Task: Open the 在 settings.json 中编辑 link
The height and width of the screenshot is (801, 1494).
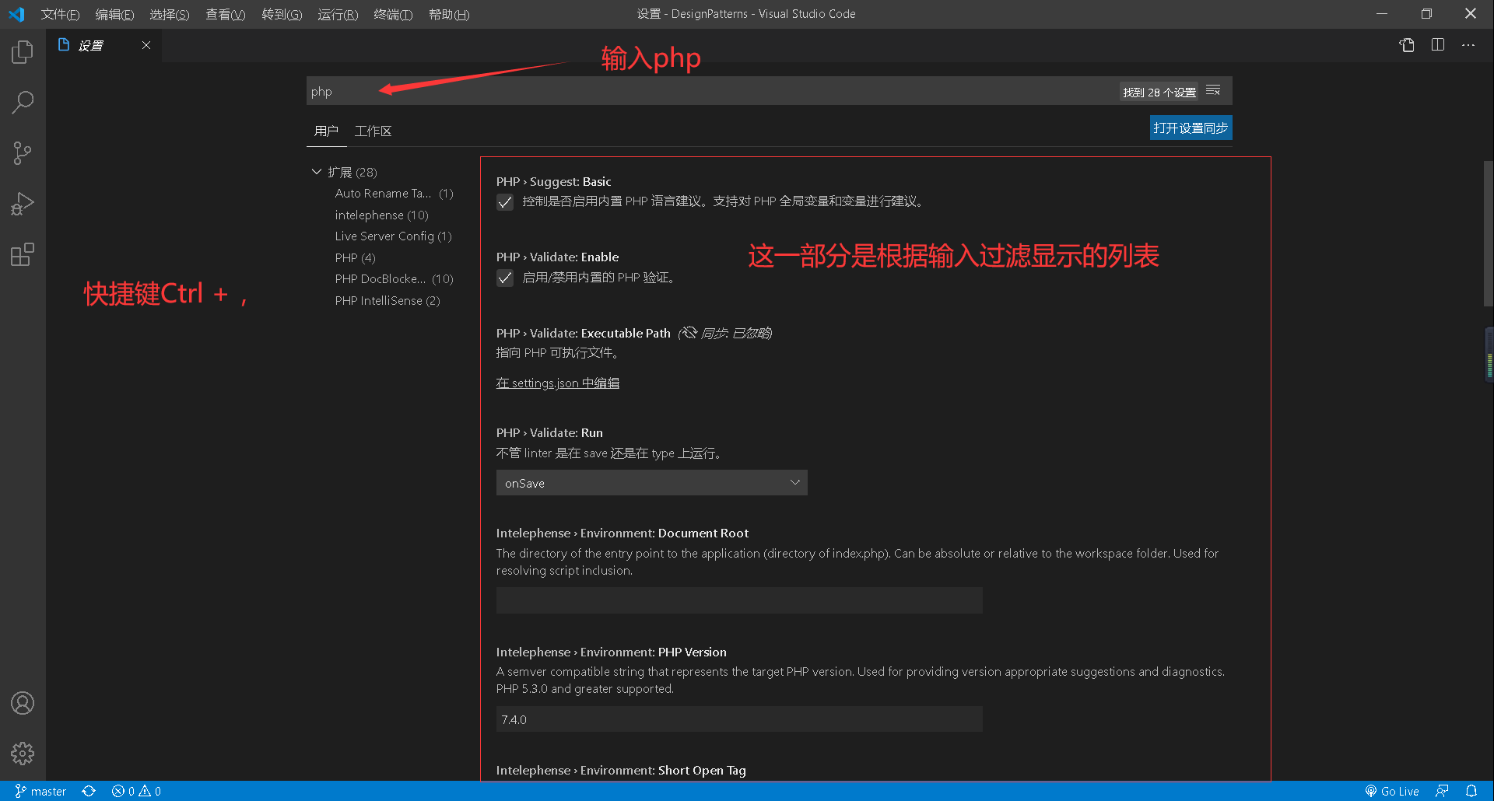Action: [558, 383]
